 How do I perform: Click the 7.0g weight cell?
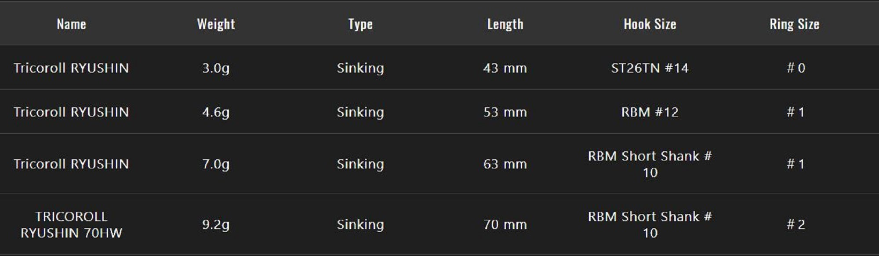216,164
